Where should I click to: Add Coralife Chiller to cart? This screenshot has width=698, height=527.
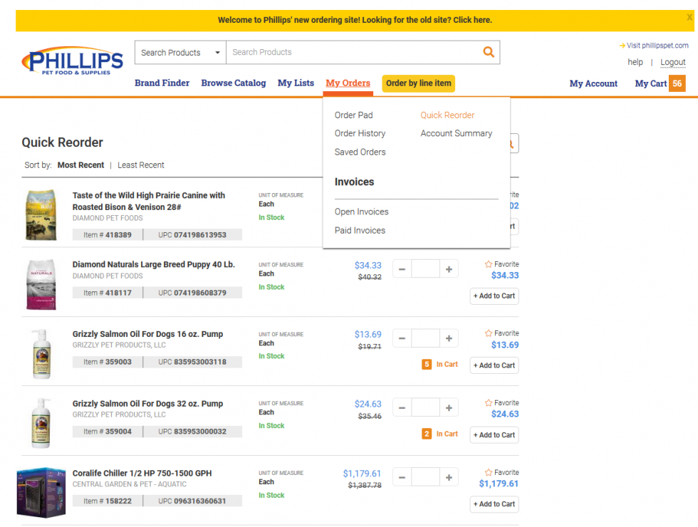494,504
